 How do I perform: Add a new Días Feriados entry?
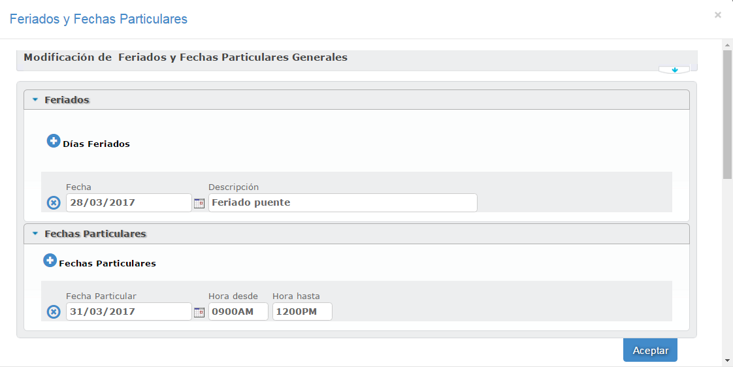(x=54, y=141)
